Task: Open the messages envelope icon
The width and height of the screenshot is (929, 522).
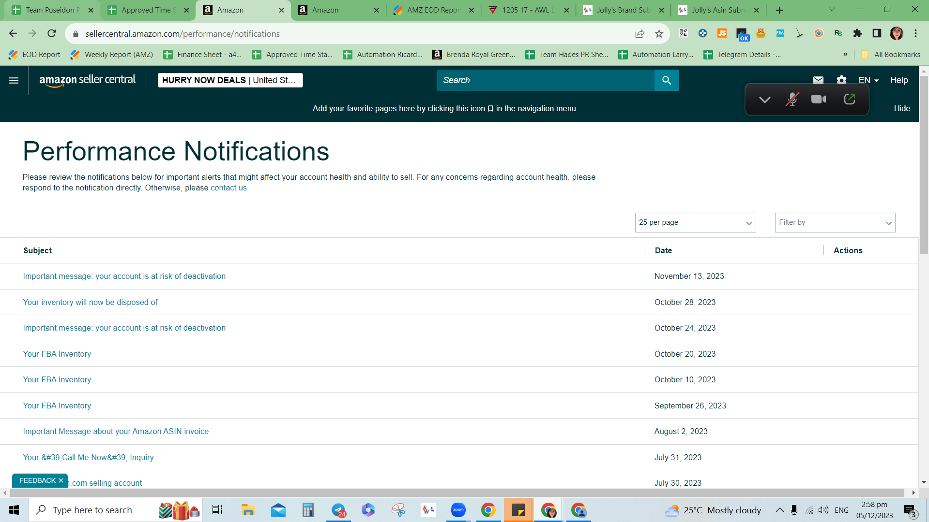Action: pyautogui.click(x=818, y=80)
